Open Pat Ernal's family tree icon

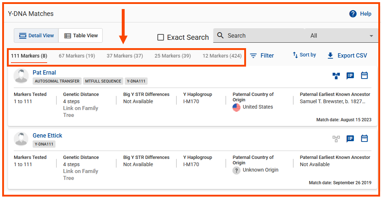point(336,76)
